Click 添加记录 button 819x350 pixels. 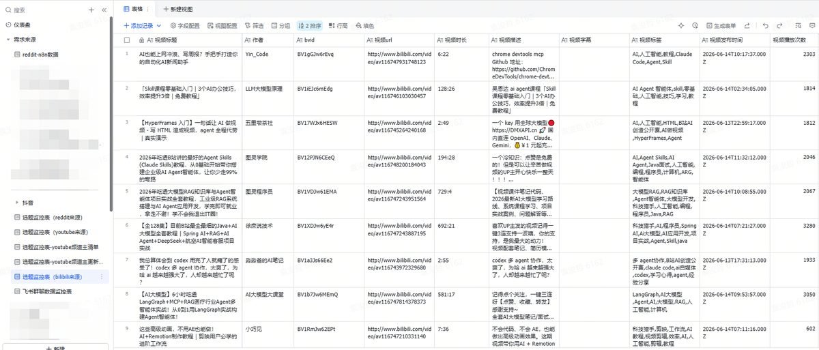click(x=137, y=25)
